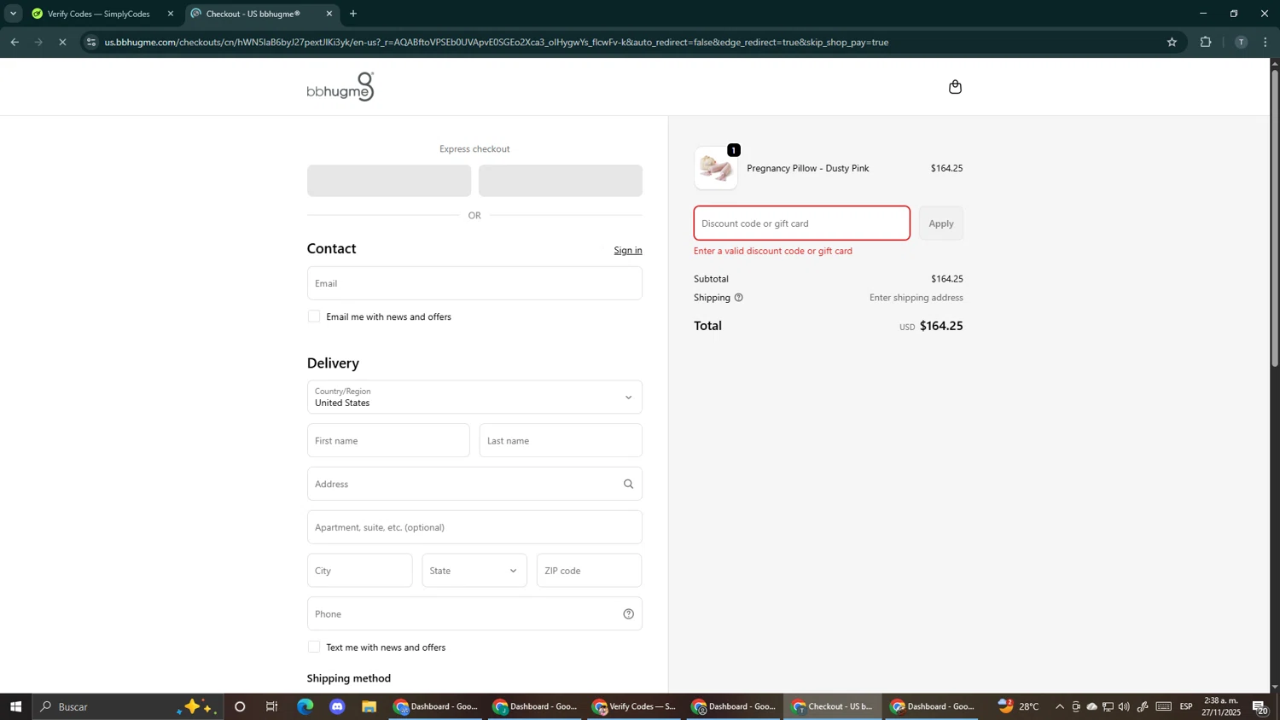Launch Microsoft Edge from taskbar

pos(305,706)
